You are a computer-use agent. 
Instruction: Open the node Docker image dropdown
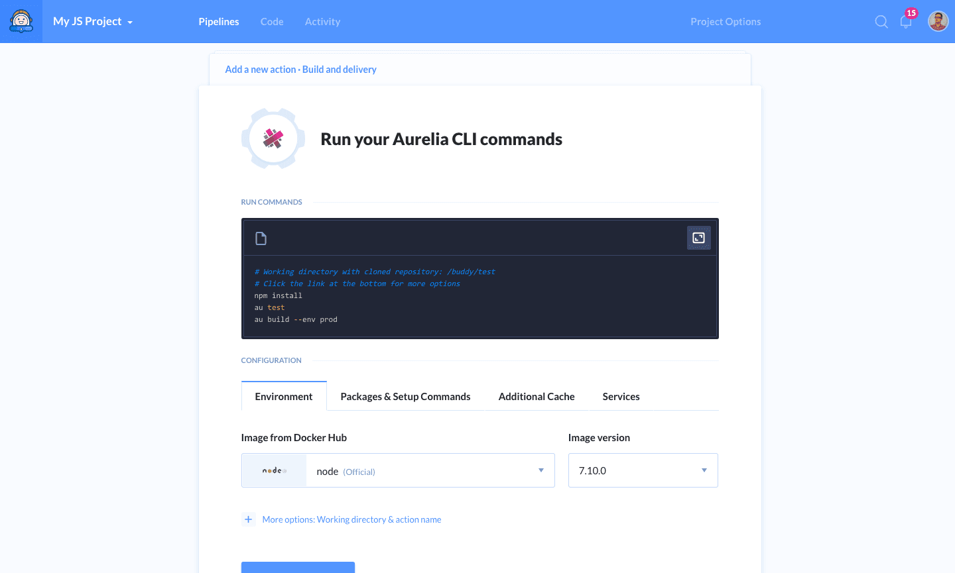click(430, 471)
